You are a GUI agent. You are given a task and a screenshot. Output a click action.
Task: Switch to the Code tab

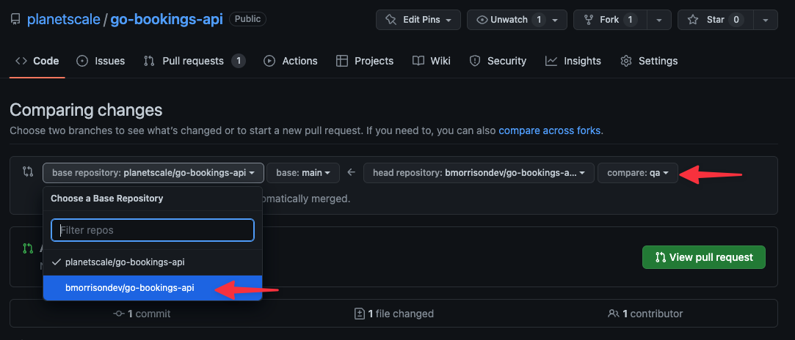37,62
